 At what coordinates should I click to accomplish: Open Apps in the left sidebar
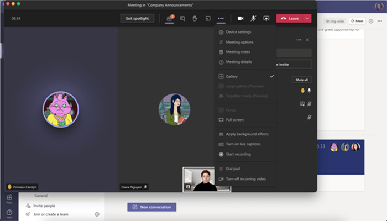pyautogui.click(x=9, y=199)
